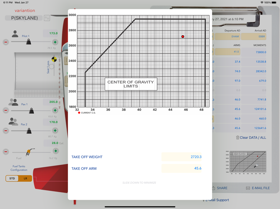Screen dimensions: 280x209
Task: Add fuel with the plus button
Action: coord(56,151)
